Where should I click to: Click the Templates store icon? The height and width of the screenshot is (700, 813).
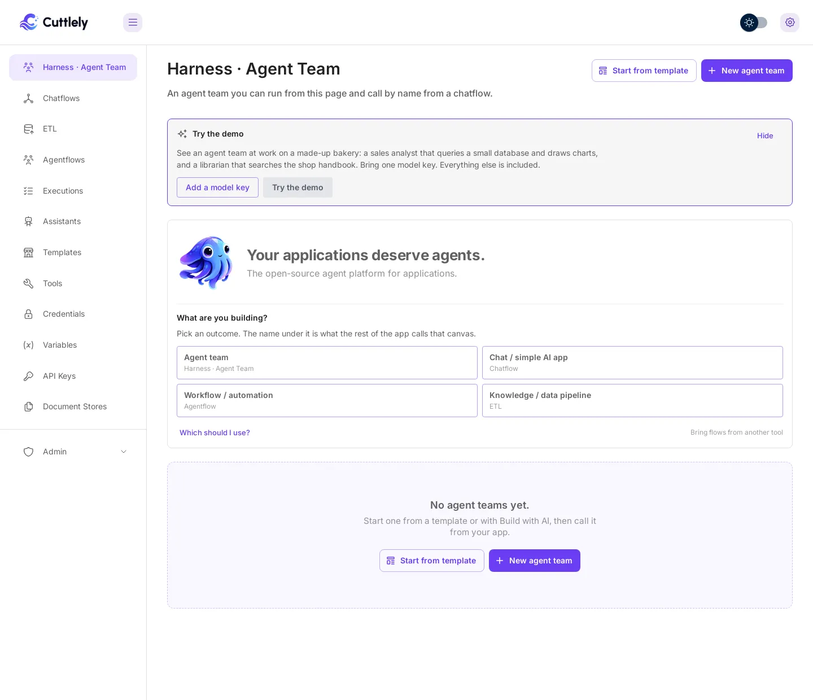pos(28,252)
